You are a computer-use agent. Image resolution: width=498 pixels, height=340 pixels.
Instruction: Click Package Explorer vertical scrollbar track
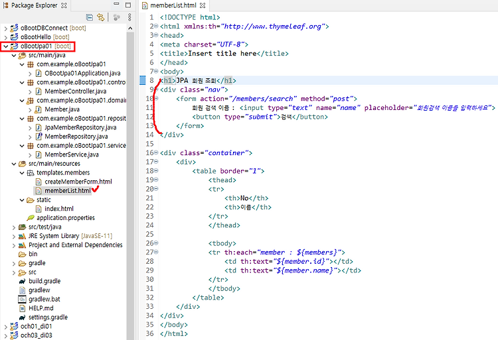pos(130,186)
